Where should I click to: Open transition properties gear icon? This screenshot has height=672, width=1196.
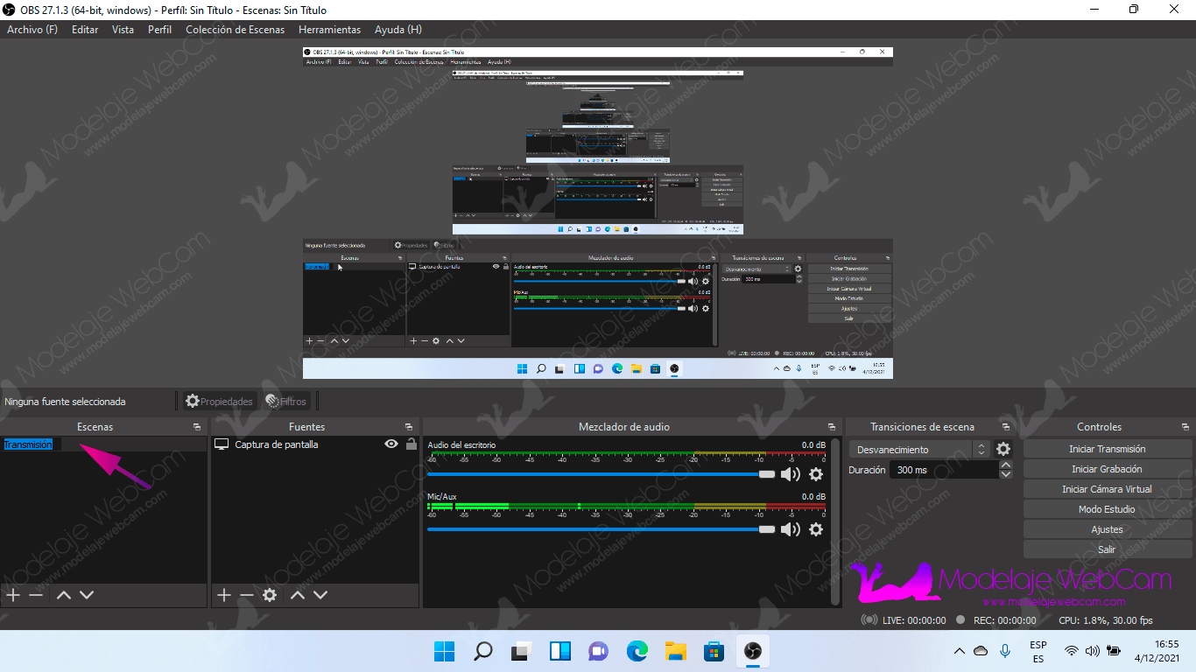tap(1003, 449)
